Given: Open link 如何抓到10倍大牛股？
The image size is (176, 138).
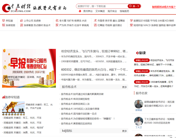Looking at the screenshot, I should (x=164, y=7).
